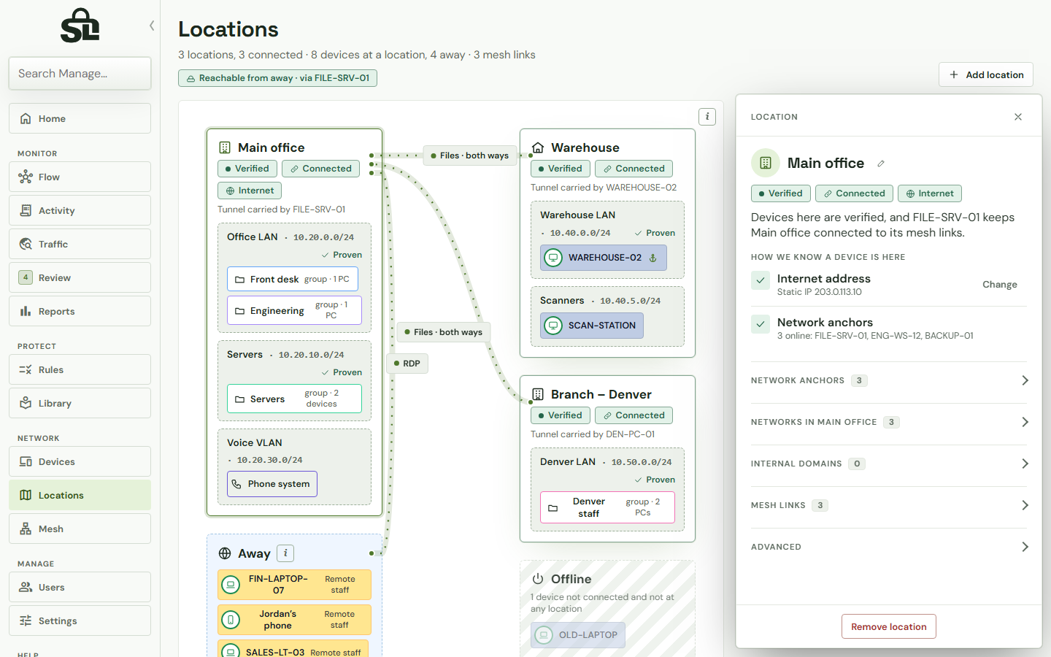This screenshot has height=657, width=1051.
Task: Click the Offline power icon
Action: click(538, 579)
